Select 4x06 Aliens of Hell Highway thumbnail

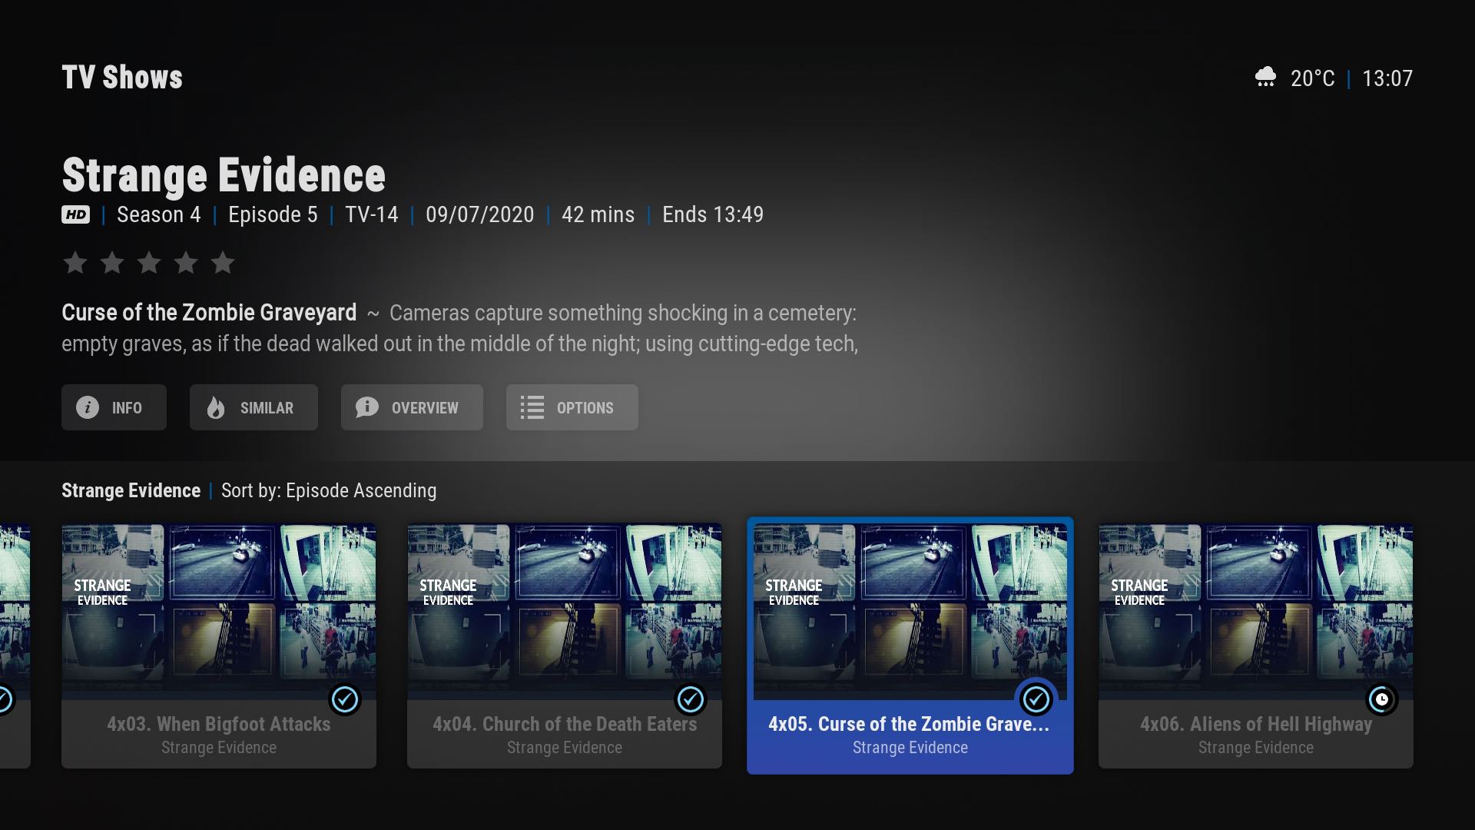pyautogui.click(x=1256, y=612)
